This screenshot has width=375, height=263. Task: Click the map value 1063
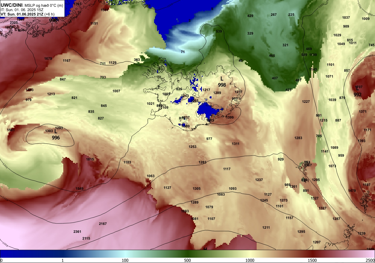pos(151,176)
